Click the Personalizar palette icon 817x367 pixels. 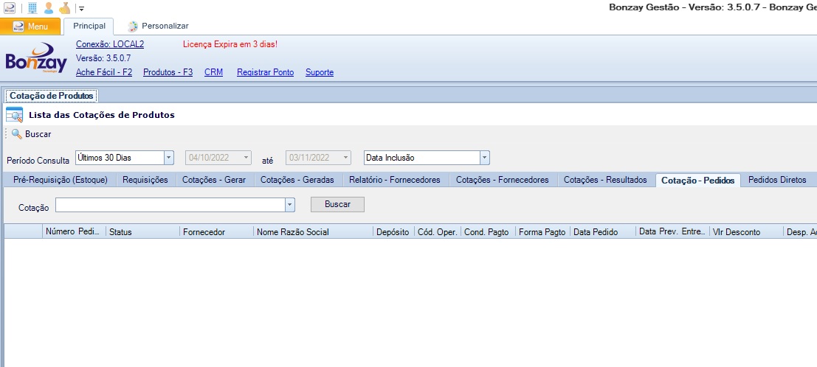[x=133, y=27]
